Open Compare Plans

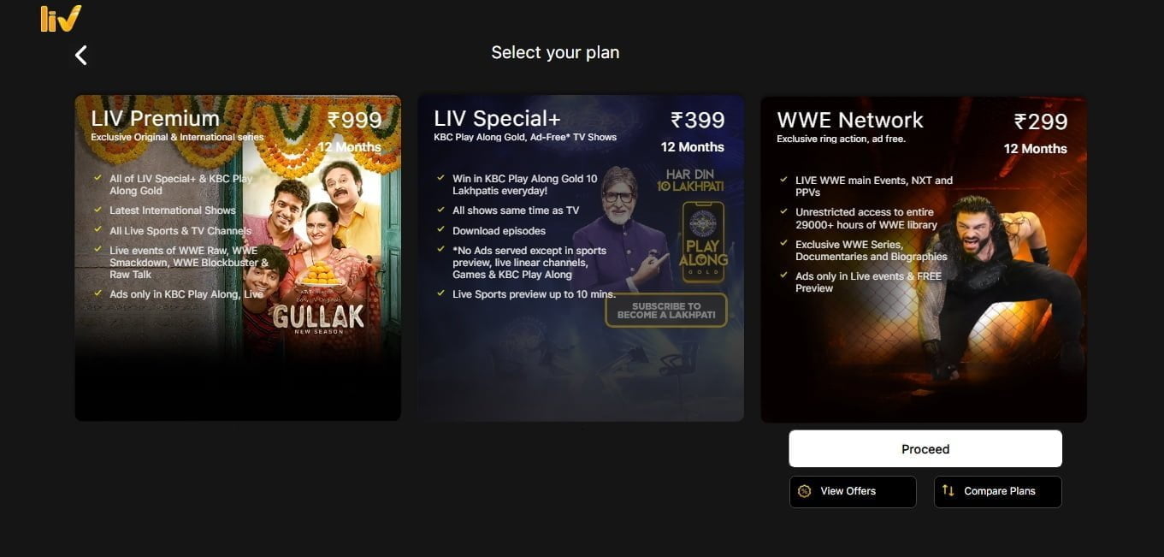click(x=998, y=492)
